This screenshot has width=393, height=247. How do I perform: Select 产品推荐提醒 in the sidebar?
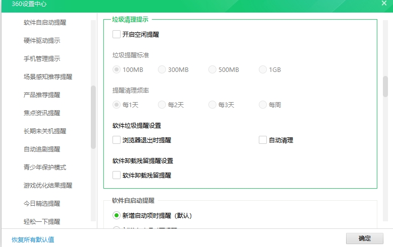point(42,95)
